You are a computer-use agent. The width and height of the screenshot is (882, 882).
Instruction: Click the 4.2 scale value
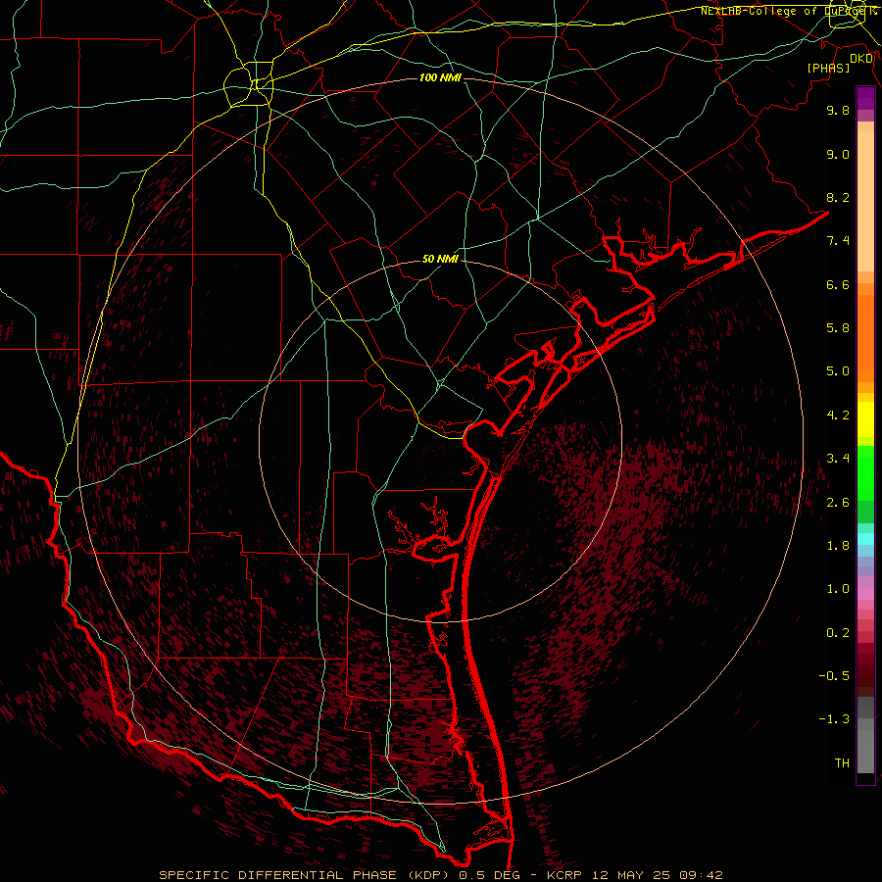click(838, 416)
